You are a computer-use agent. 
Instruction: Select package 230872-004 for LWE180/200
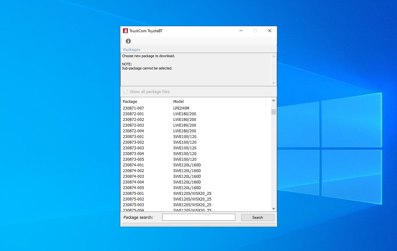tap(133, 131)
